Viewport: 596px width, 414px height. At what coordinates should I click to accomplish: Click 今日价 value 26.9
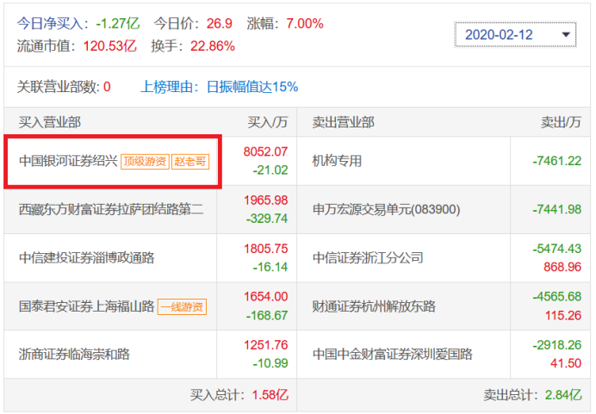pyautogui.click(x=220, y=23)
